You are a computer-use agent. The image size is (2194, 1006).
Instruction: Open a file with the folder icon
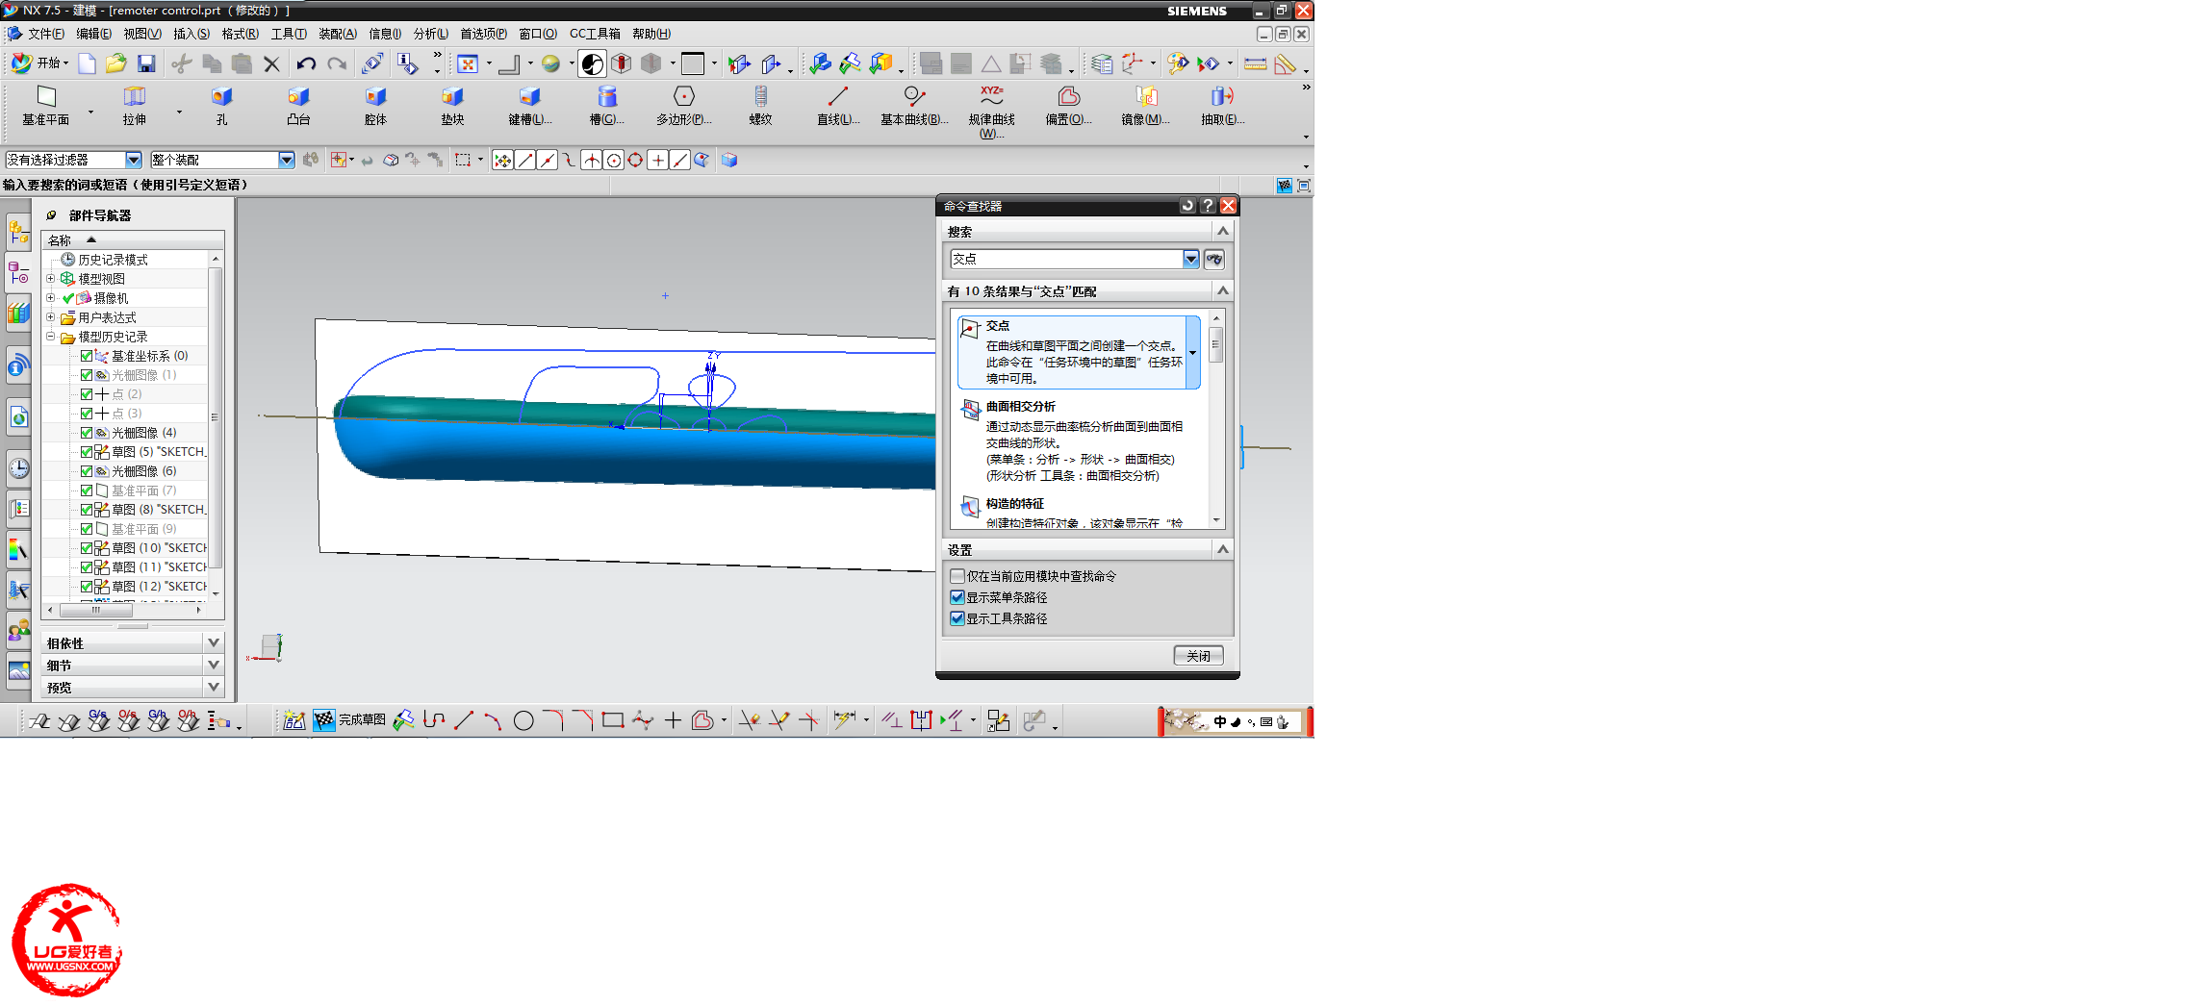[115, 63]
